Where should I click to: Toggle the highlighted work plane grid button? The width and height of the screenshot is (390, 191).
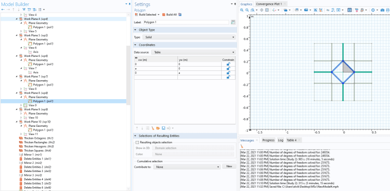coord(350,10)
